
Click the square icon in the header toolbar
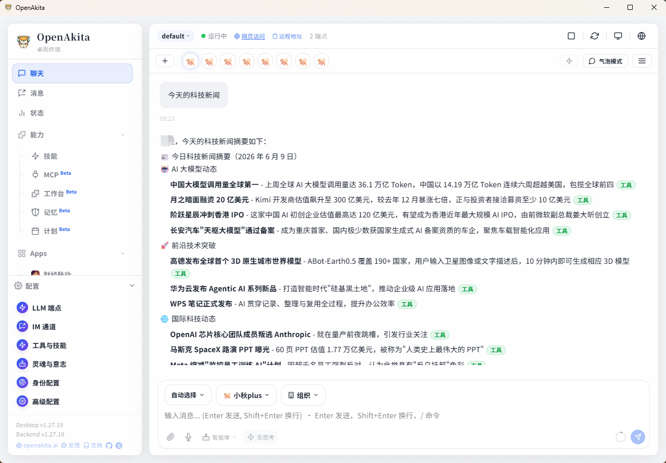[571, 36]
